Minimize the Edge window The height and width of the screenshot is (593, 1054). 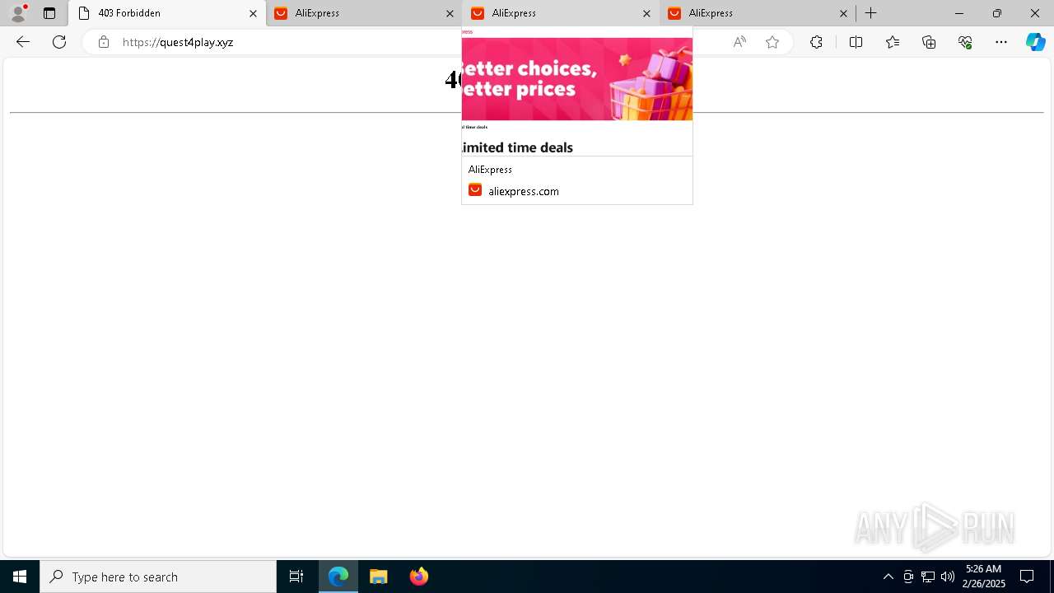[x=958, y=13]
